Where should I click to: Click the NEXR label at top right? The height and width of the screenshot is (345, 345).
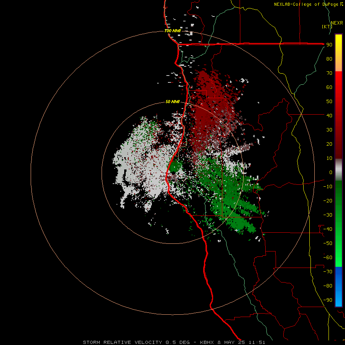coord(337,23)
